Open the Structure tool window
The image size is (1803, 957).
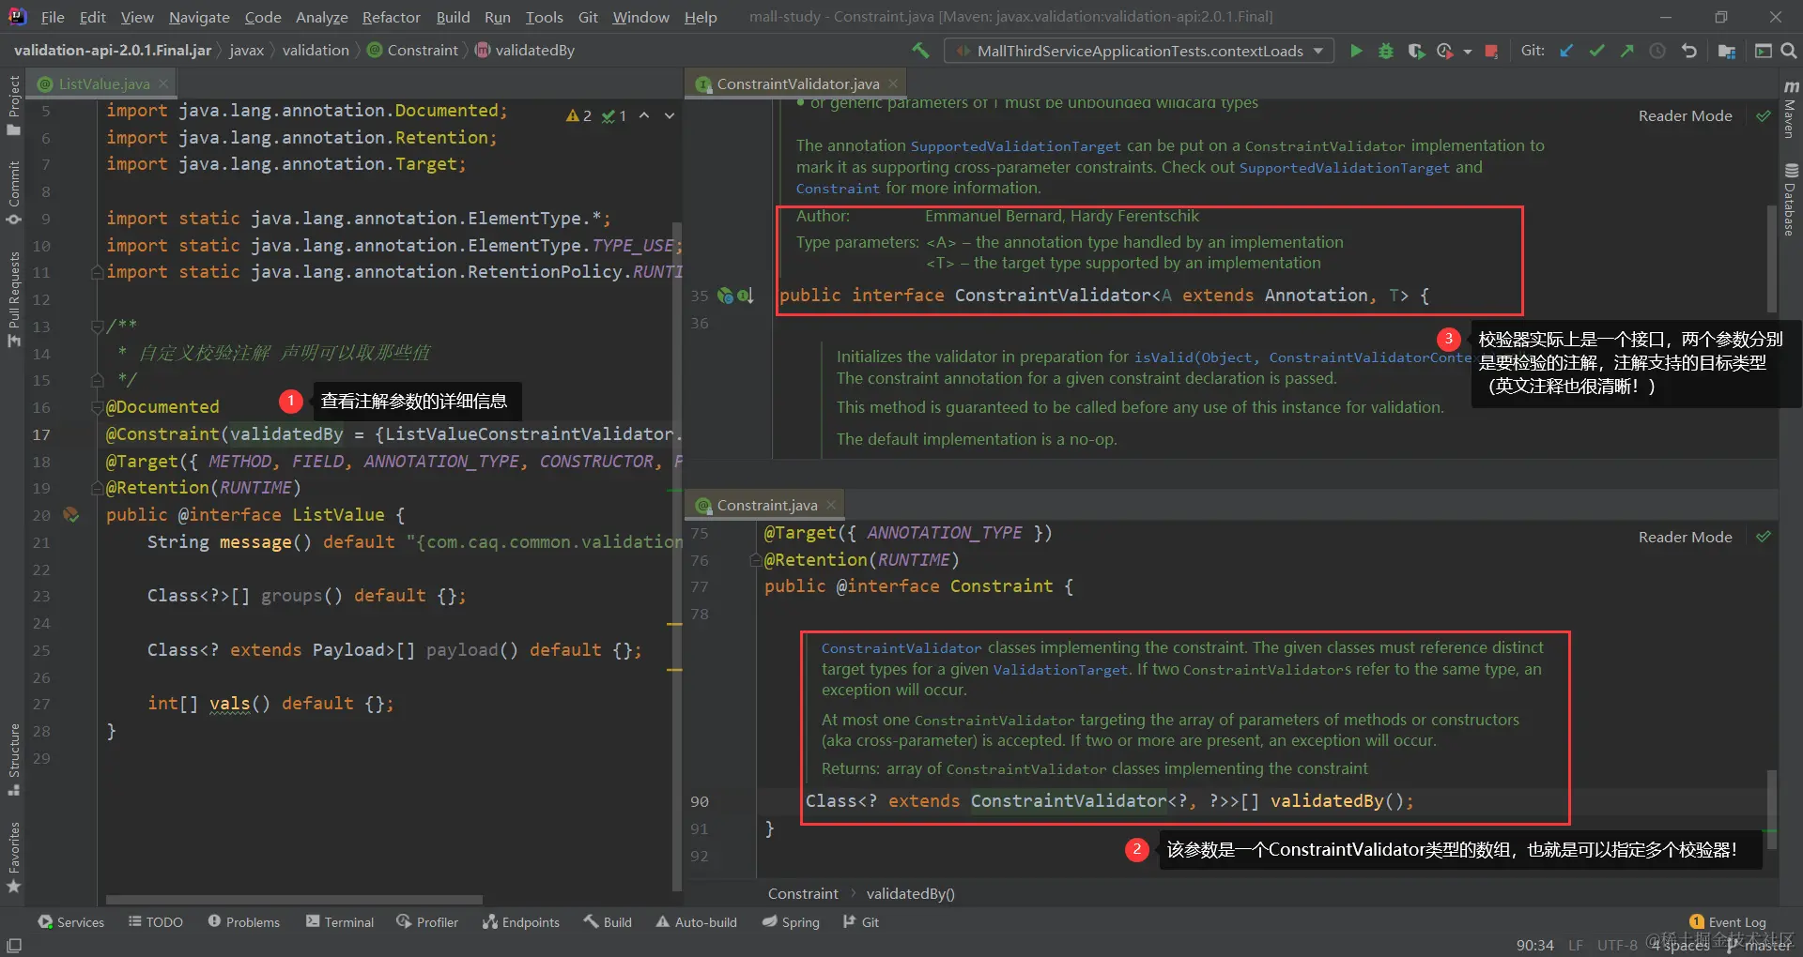click(x=13, y=759)
